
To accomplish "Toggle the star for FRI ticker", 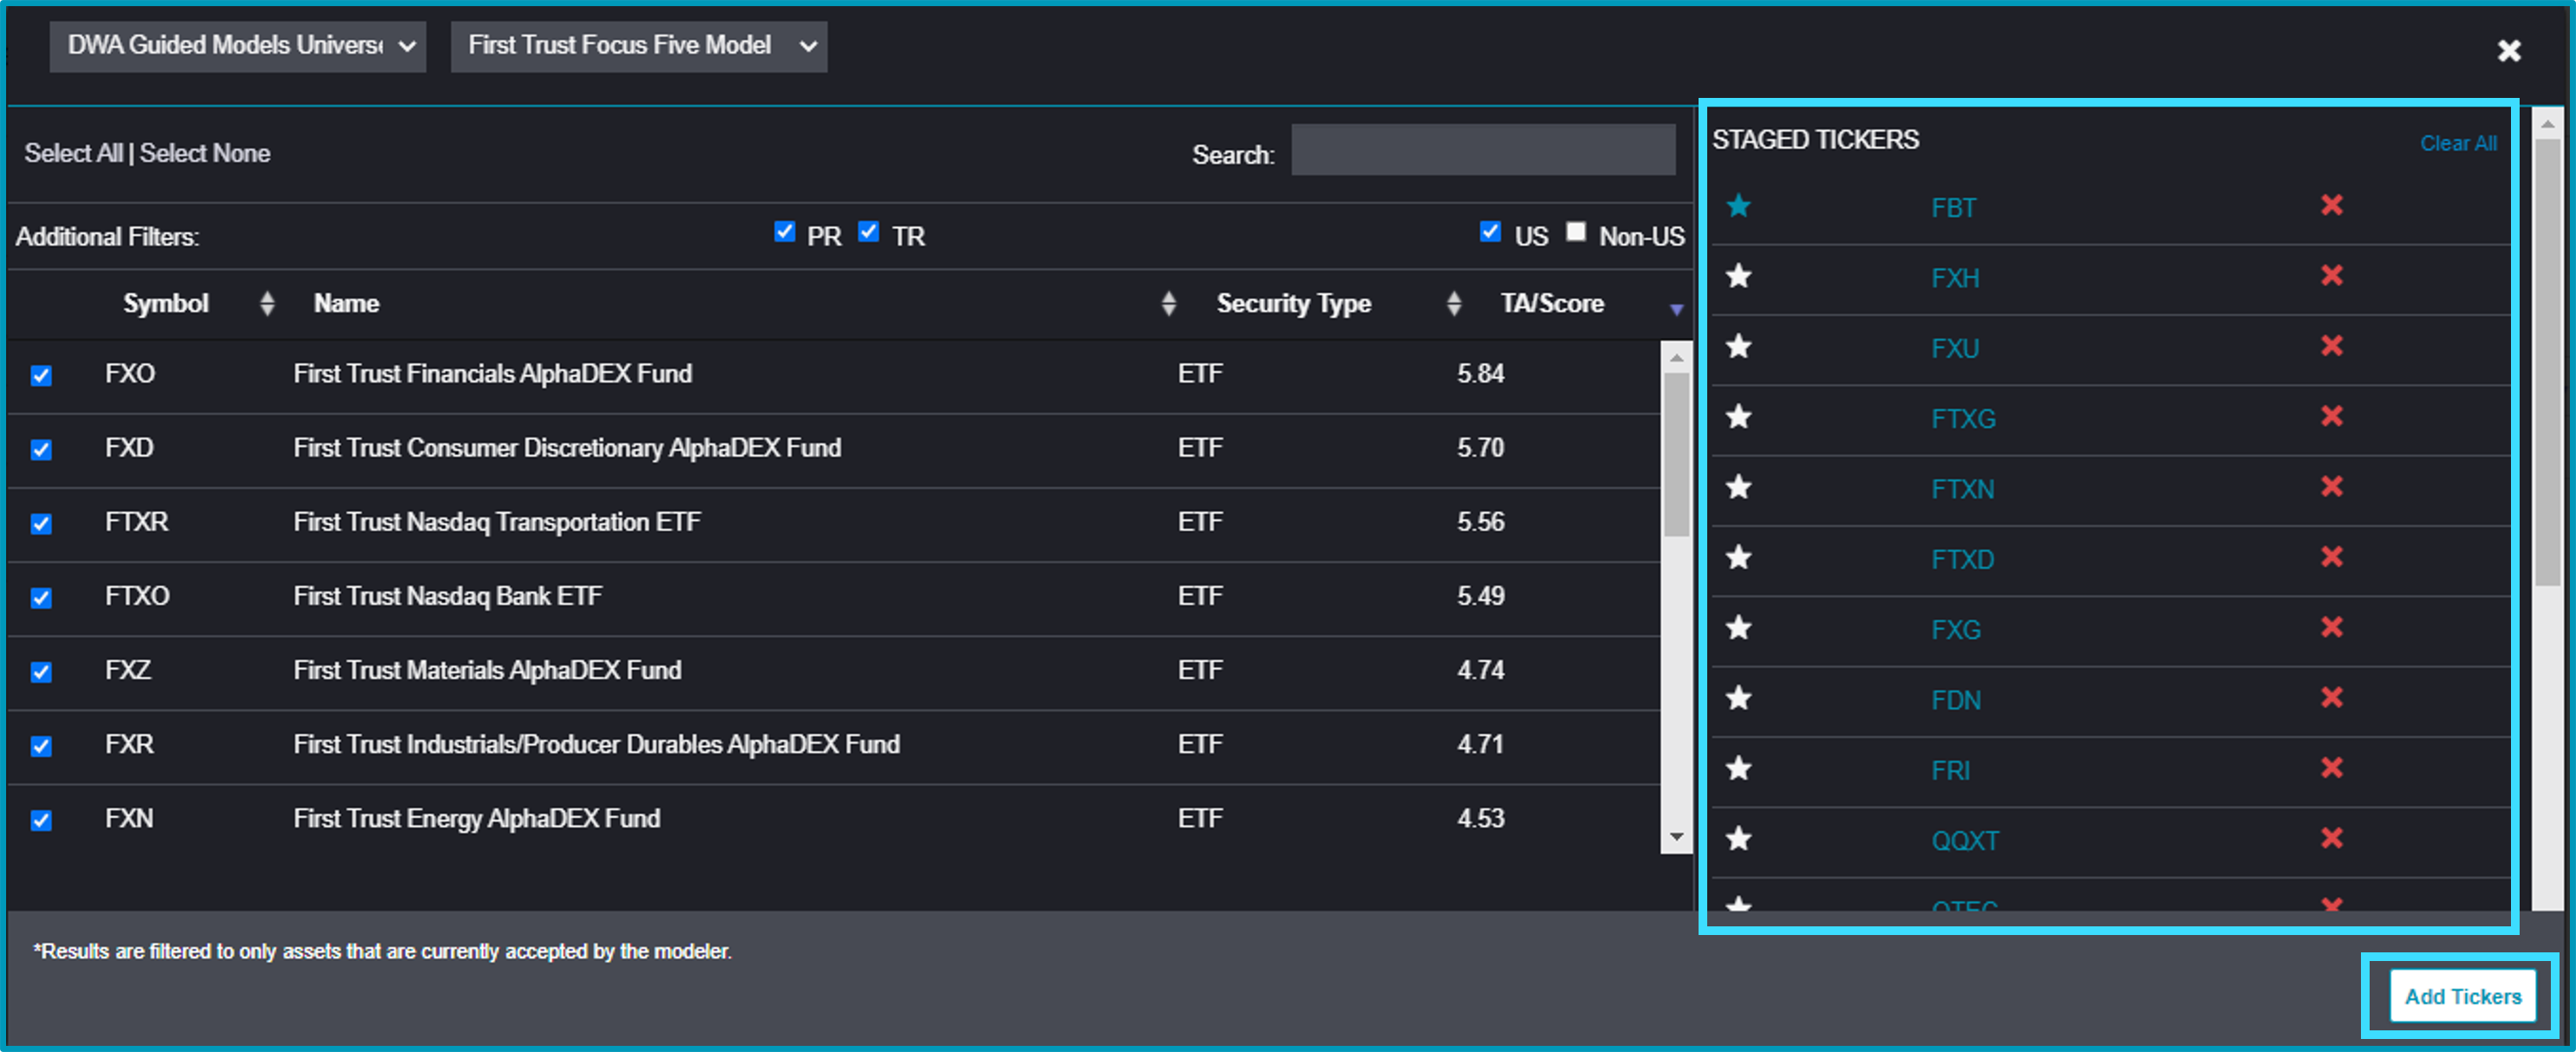I will pyautogui.click(x=1739, y=769).
